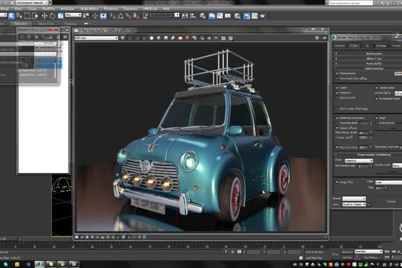Save image from V-Ray frame buffer
The width and height of the screenshot is (402, 268).
[166, 38]
